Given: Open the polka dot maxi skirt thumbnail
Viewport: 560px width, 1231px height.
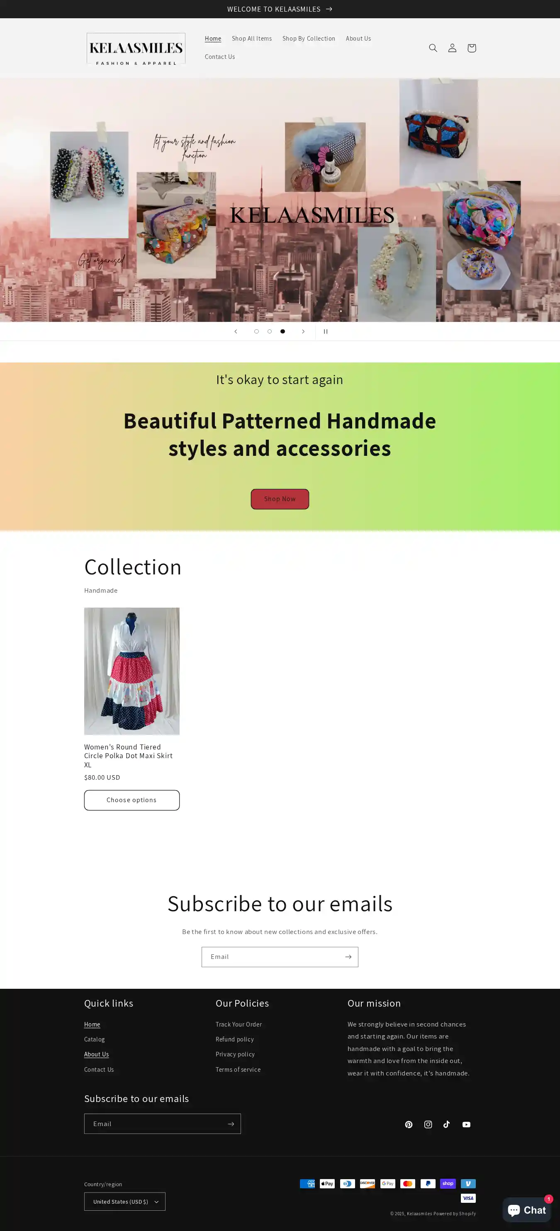Looking at the screenshot, I should pyautogui.click(x=132, y=671).
